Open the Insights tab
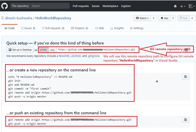The height and width of the screenshot is (132, 196). click(x=117, y=28)
